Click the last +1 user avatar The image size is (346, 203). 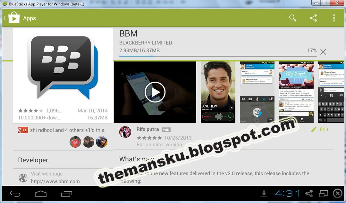[102, 142]
